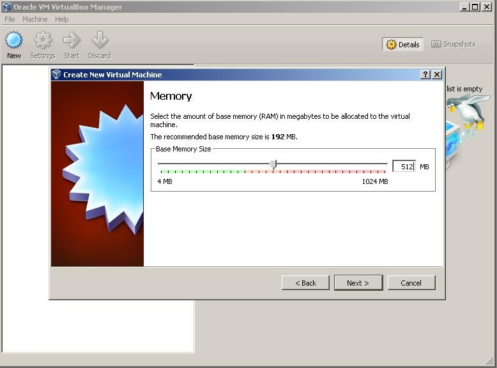Image resolution: width=497 pixels, height=368 pixels.
Task: Open the Help menu
Action: [x=61, y=19]
